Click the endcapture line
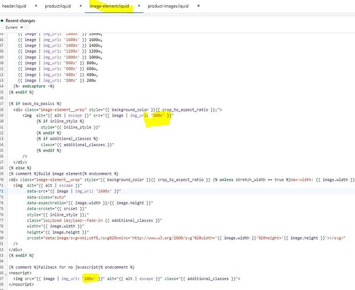Viewport: 355px width, 290px height. point(34,86)
